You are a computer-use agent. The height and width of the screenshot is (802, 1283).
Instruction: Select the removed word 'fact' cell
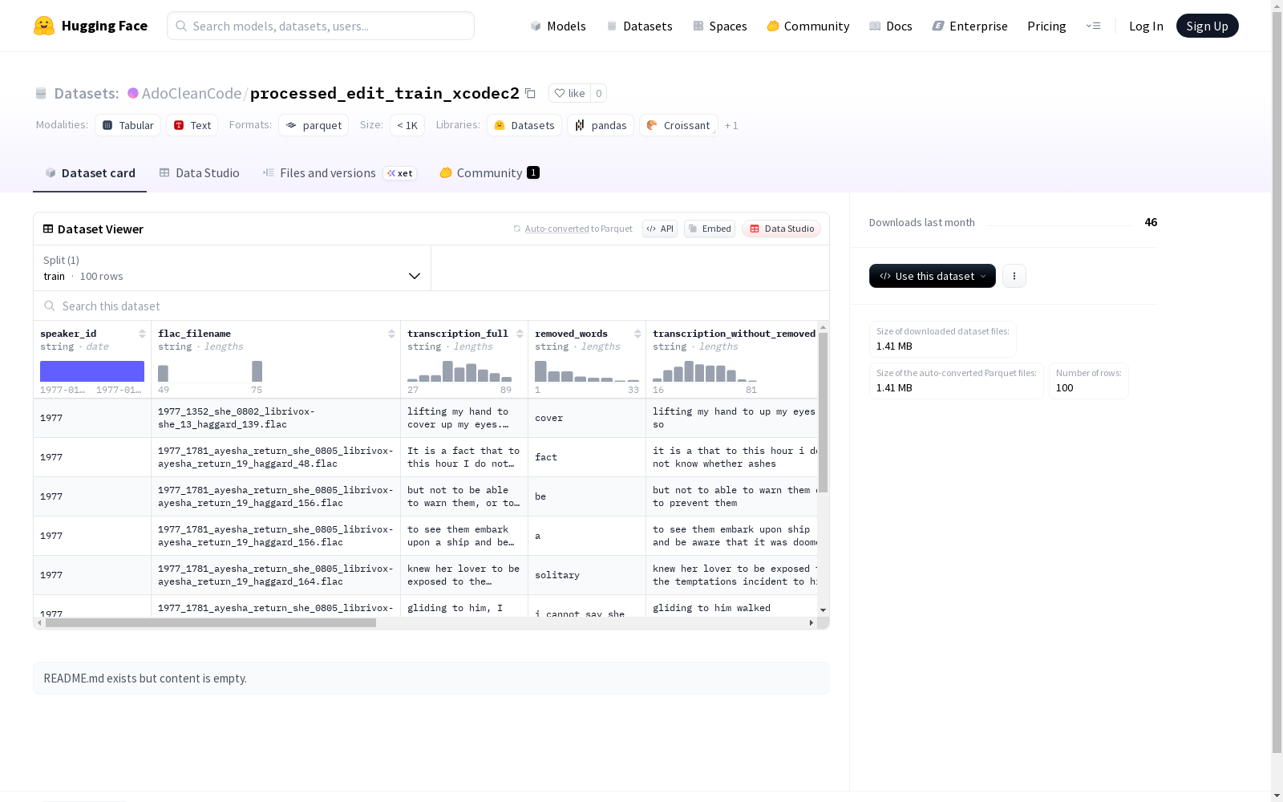[x=587, y=457]
